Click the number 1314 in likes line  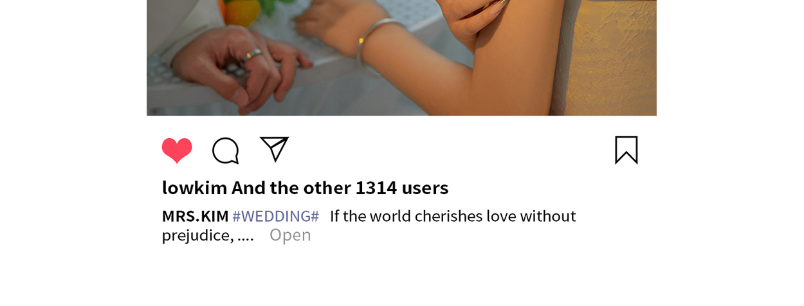click(376, 188)
